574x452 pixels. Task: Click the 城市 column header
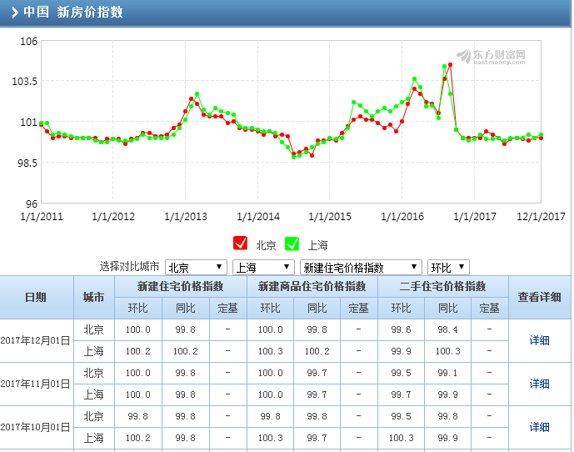[93, 297]
